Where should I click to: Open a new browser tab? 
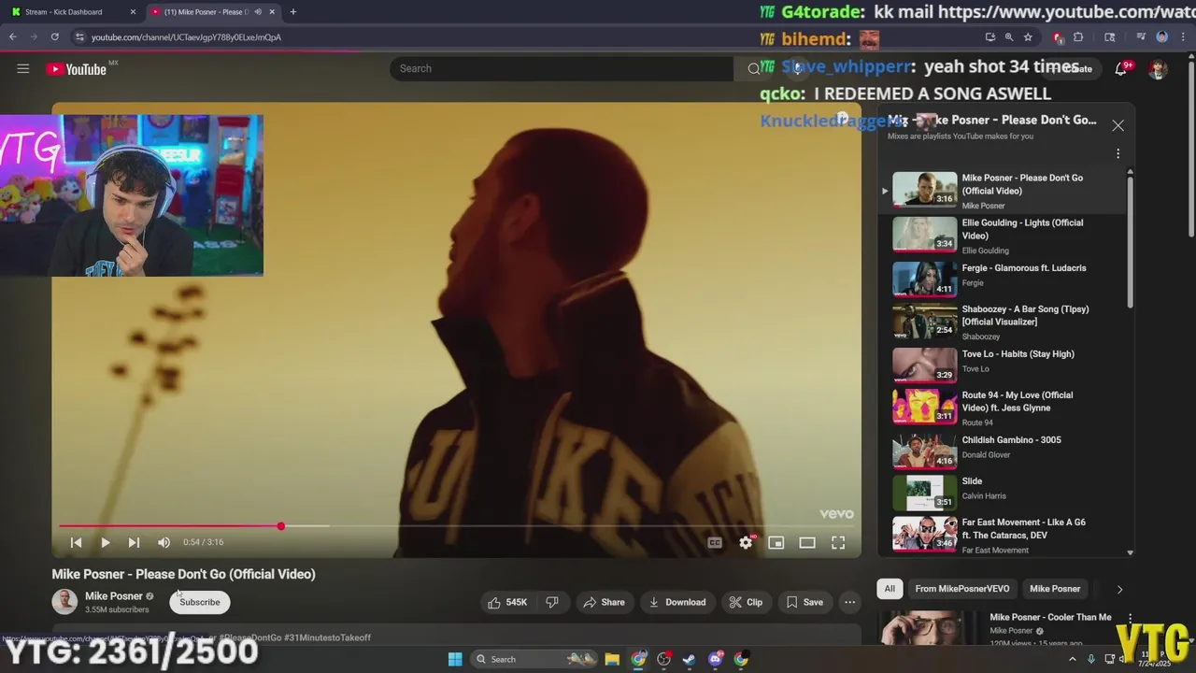pos(292,12)
